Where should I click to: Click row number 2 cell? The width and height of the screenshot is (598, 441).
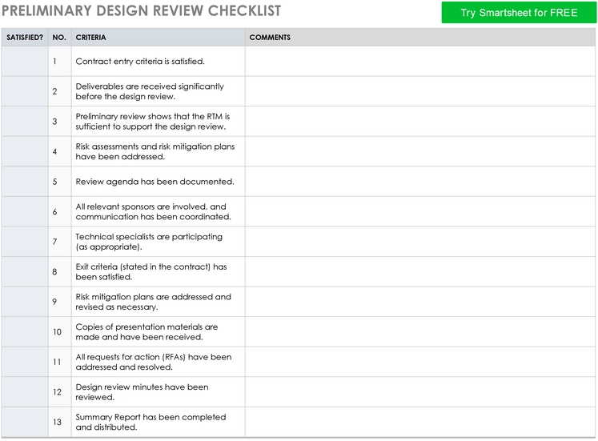pyautogui.click(x=59, y=91)
